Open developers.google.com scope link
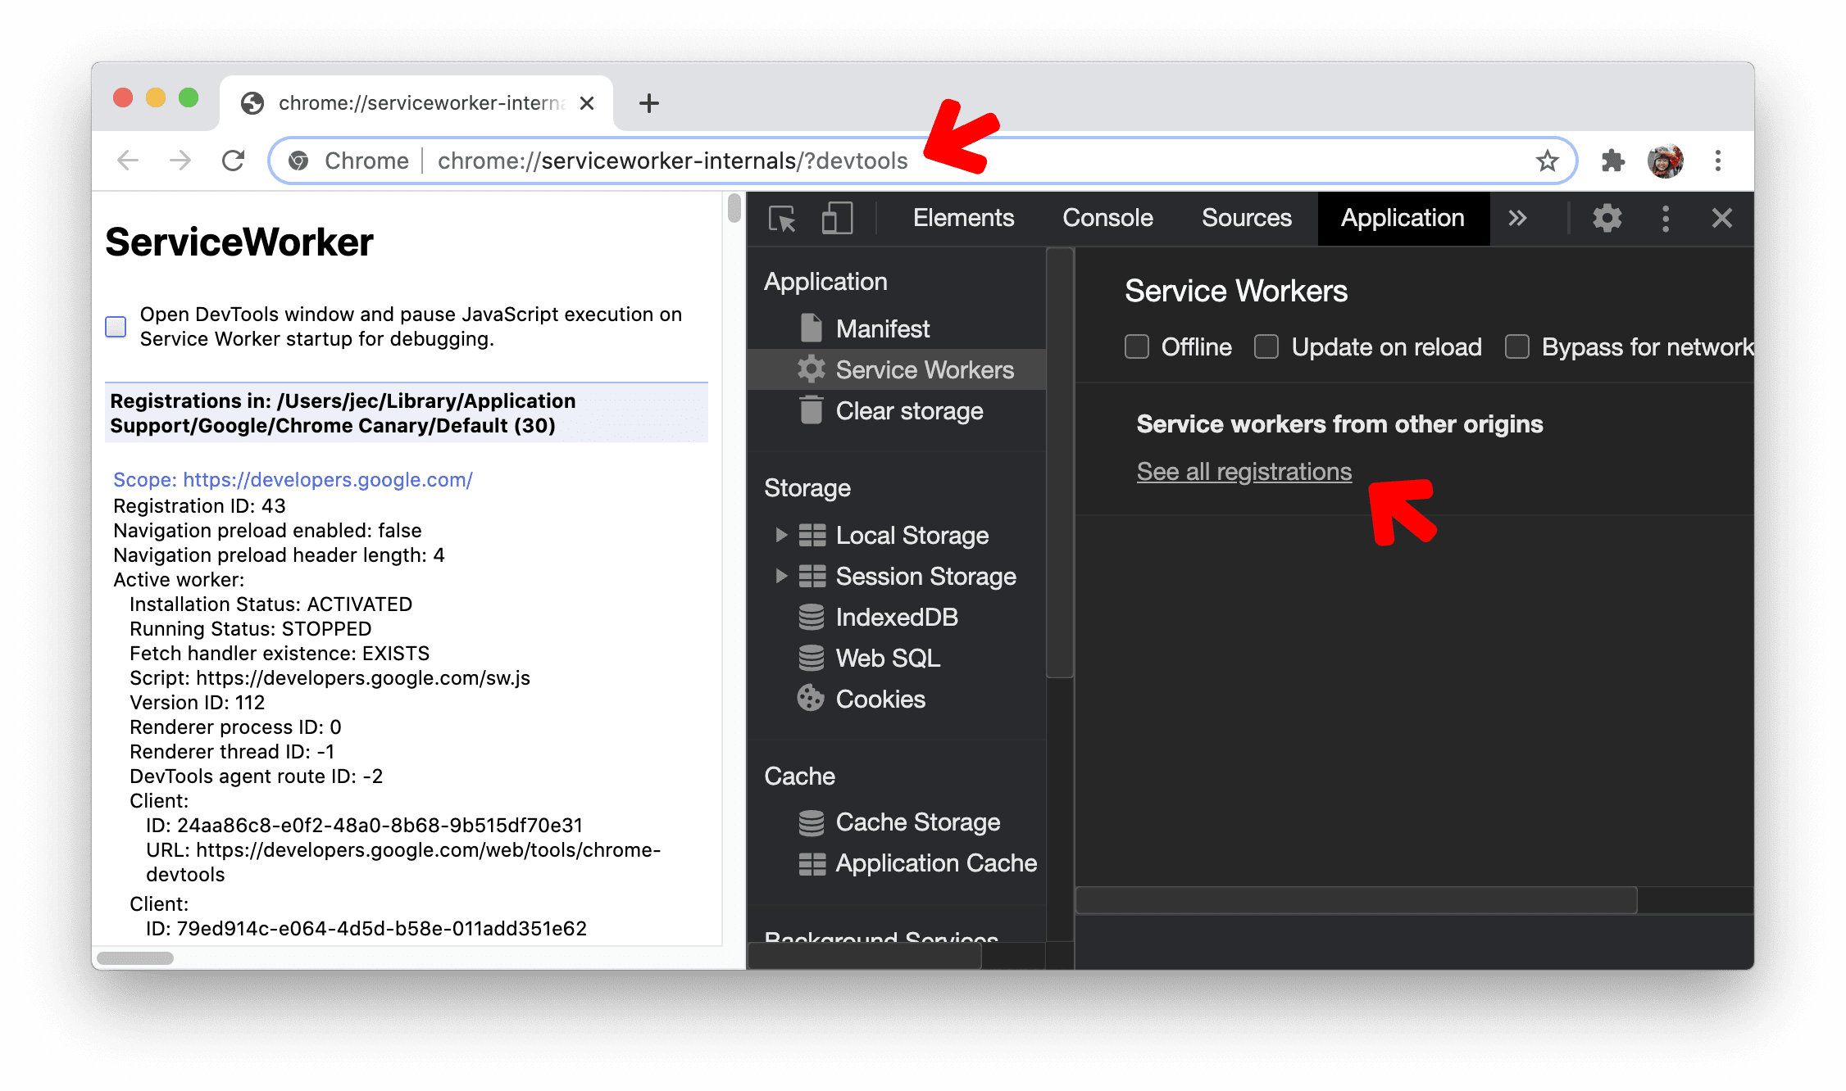This screenshot has height=1091, width=1846. (293, 481)
